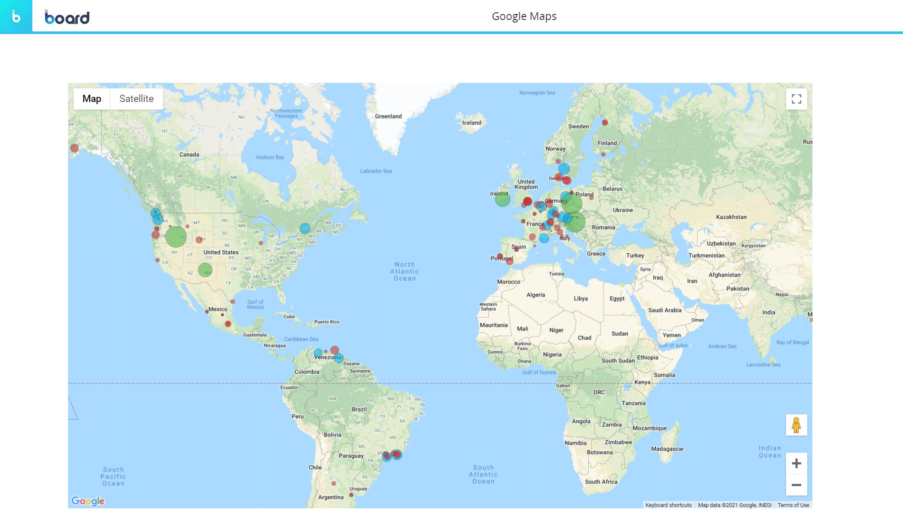Open the Keyboard shortcuts link
903x524 pixels.
(668, 505)
